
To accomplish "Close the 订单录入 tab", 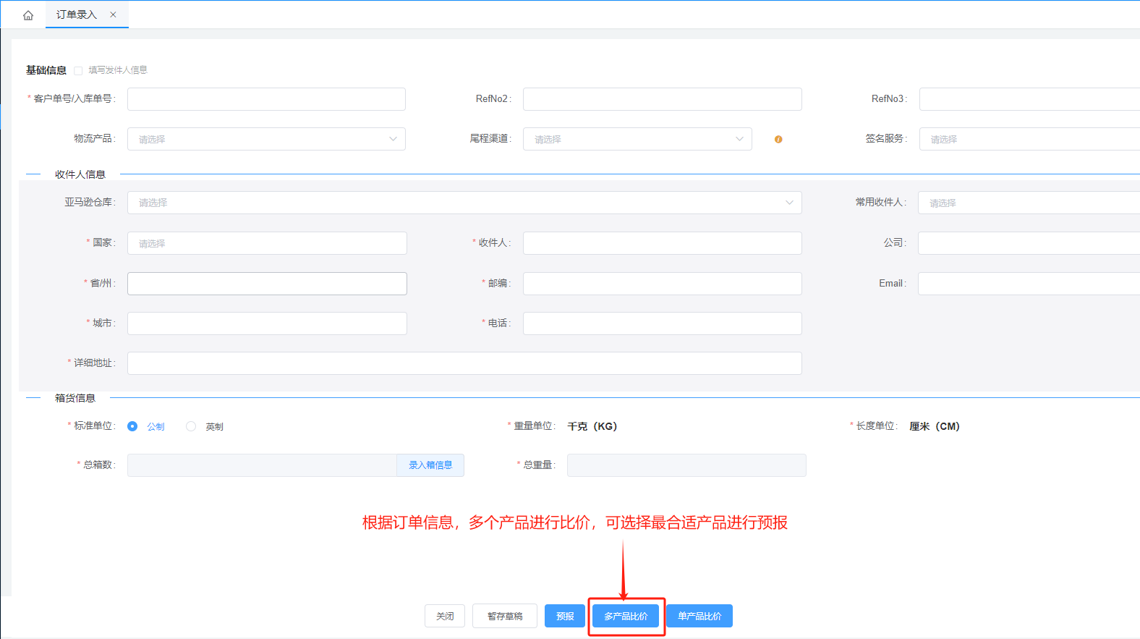I will coord(113,14).
